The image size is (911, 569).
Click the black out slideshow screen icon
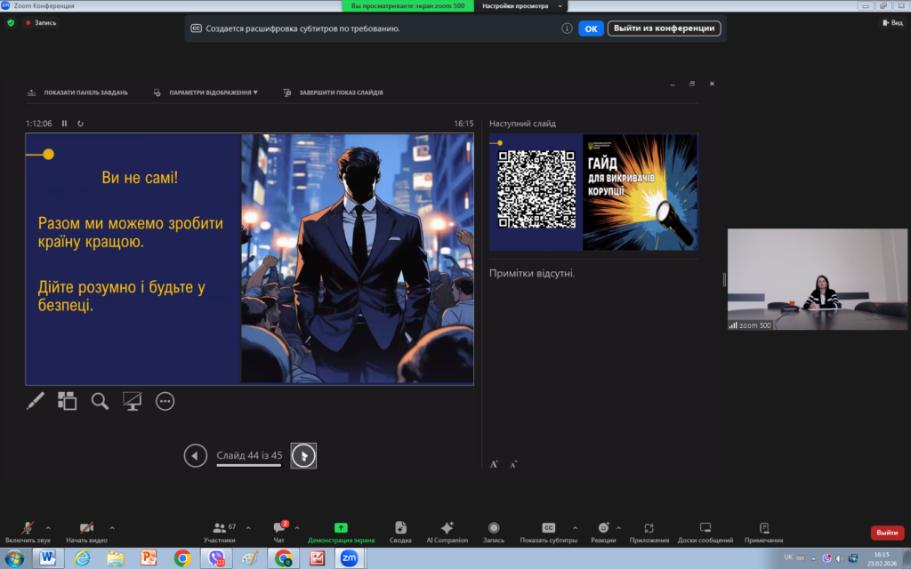point(133,401)
